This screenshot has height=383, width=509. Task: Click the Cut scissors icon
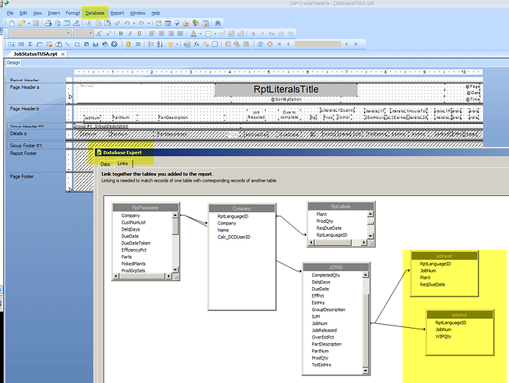89,23
